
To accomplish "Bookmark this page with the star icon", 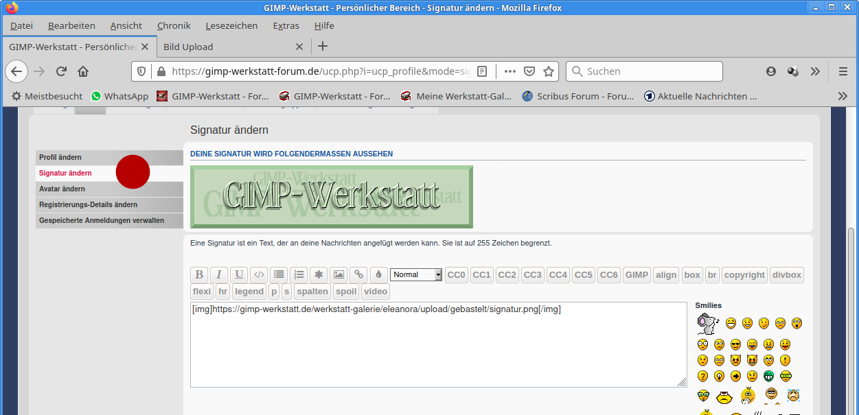I will tap(549, 71).
